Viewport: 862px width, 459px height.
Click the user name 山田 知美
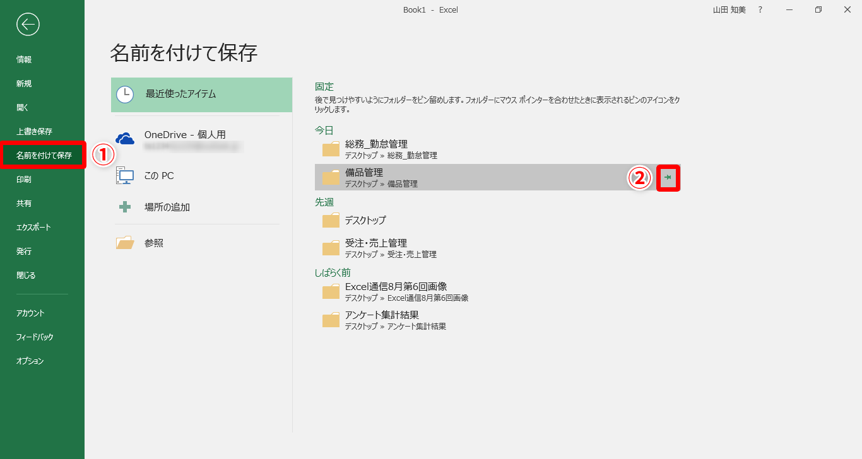[x=729, y=10]
